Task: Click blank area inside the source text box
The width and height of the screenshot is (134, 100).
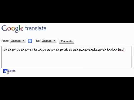Action: pyautogui.click(x=67, y=60)
